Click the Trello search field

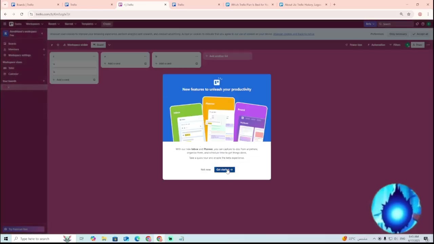(396, 24)
